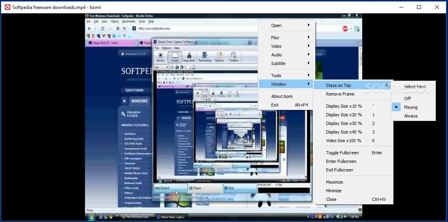Expand arrow next to Window entry

[x=309, y=84]
